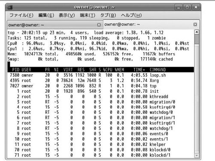Image resolution: width=215 pixels, height=161 pixels.
Task: Click the events/0 command entry
Action: point(159,134)
